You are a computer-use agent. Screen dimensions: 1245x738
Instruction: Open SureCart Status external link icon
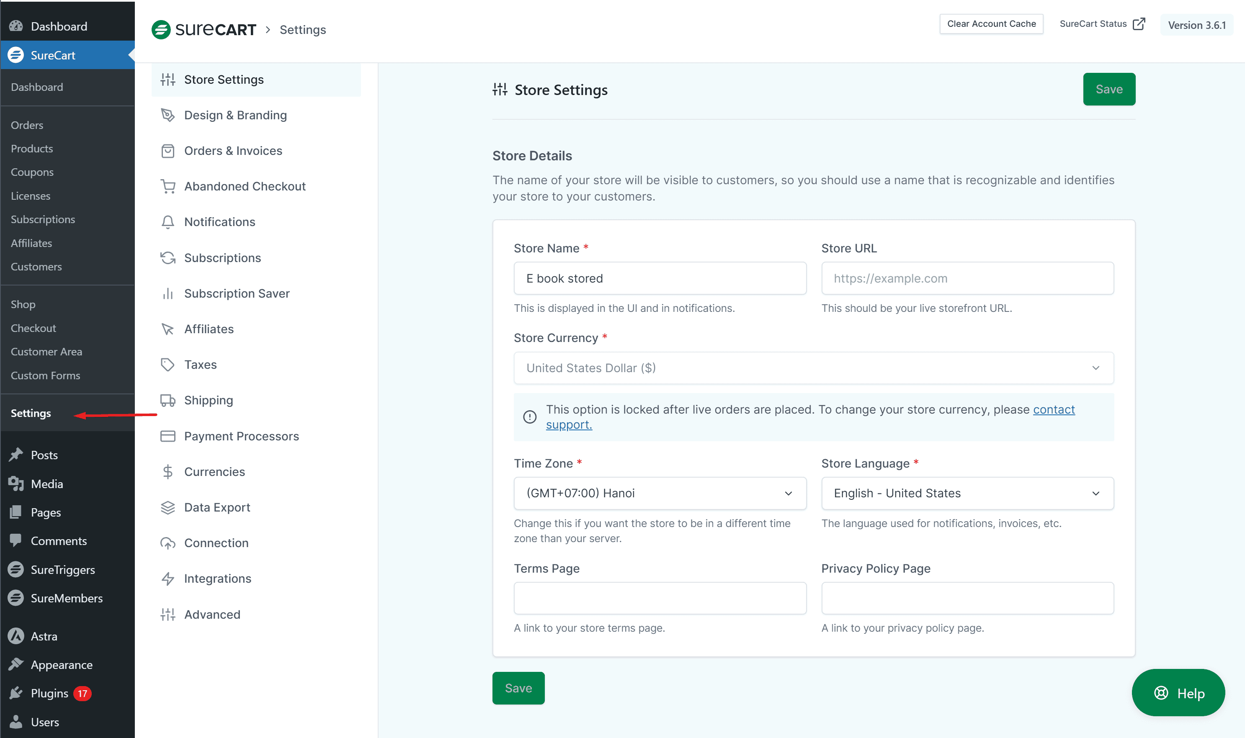tap(1138, 24)
